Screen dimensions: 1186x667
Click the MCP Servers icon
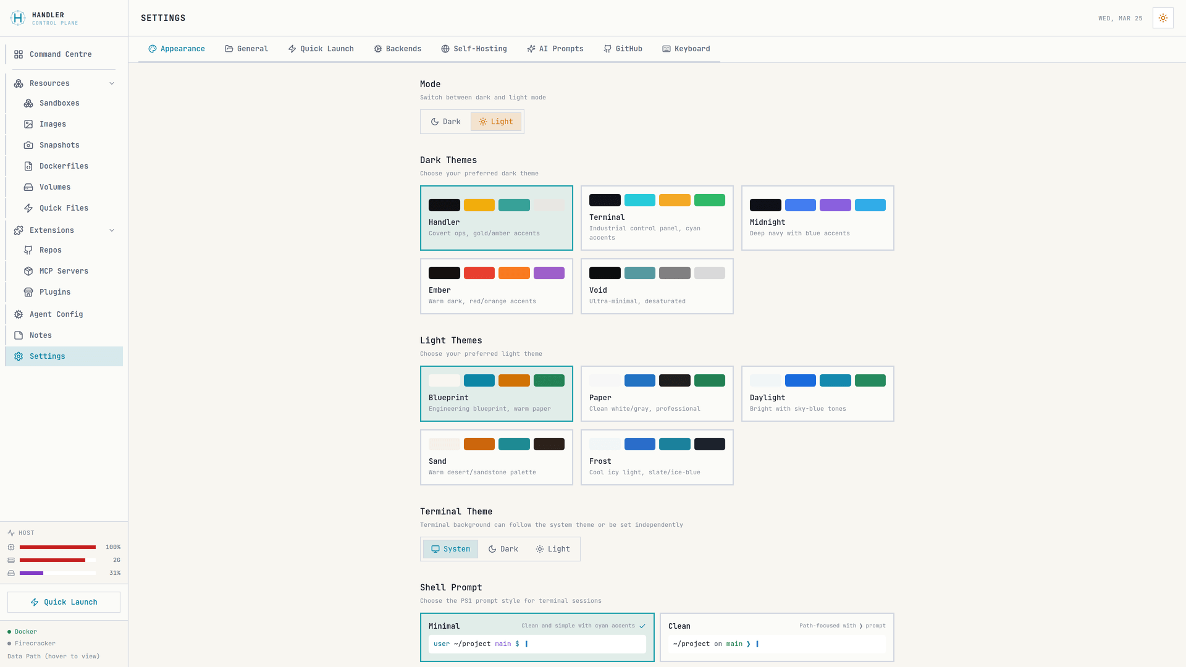point(28,271)
